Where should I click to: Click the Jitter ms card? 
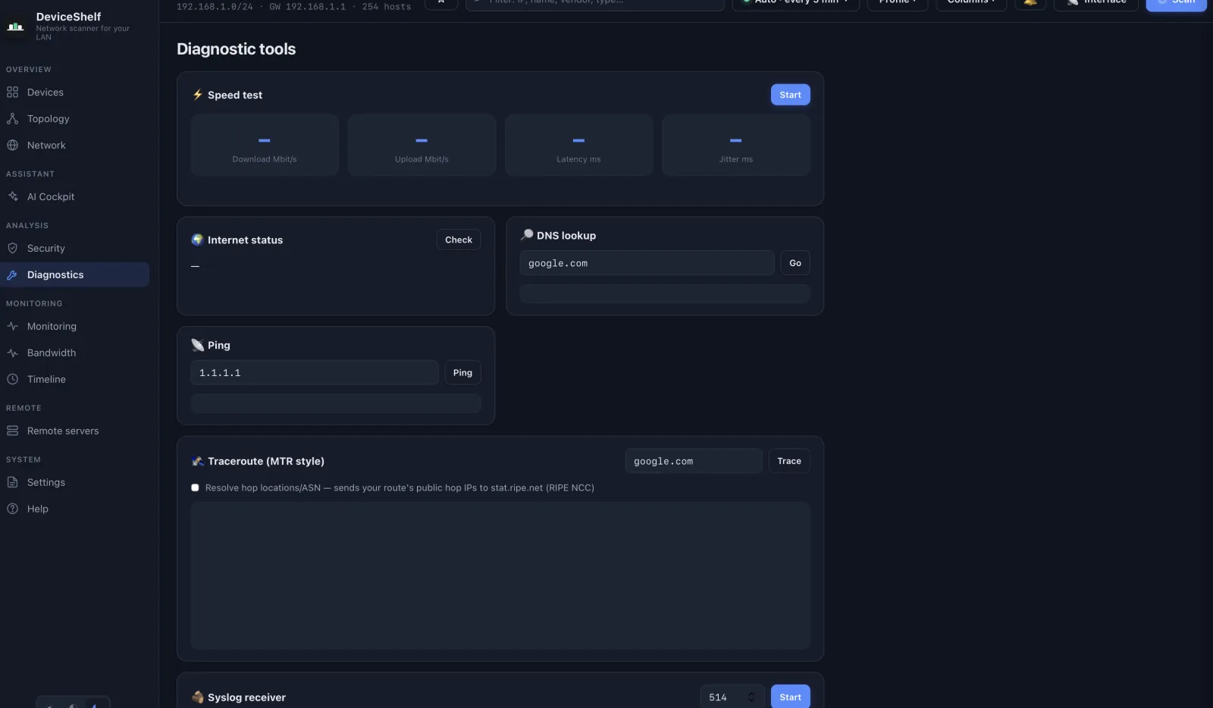click(736, 146)
